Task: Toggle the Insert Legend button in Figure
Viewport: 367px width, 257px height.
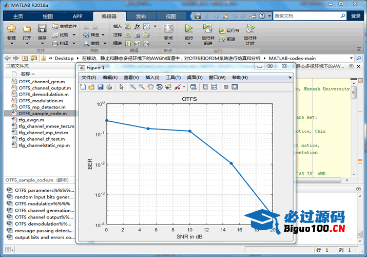Action: point(214,87)
